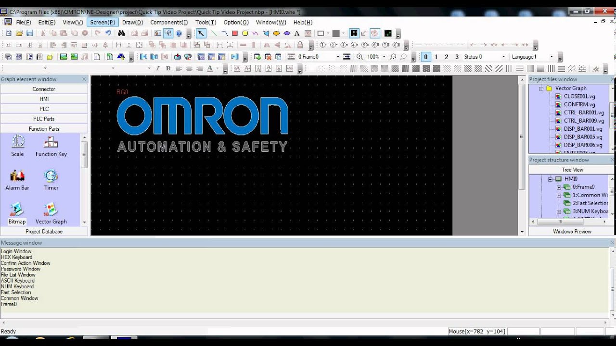Open the Connector category
This screenshot has width=616, height=346.
[x=44, y=89]
